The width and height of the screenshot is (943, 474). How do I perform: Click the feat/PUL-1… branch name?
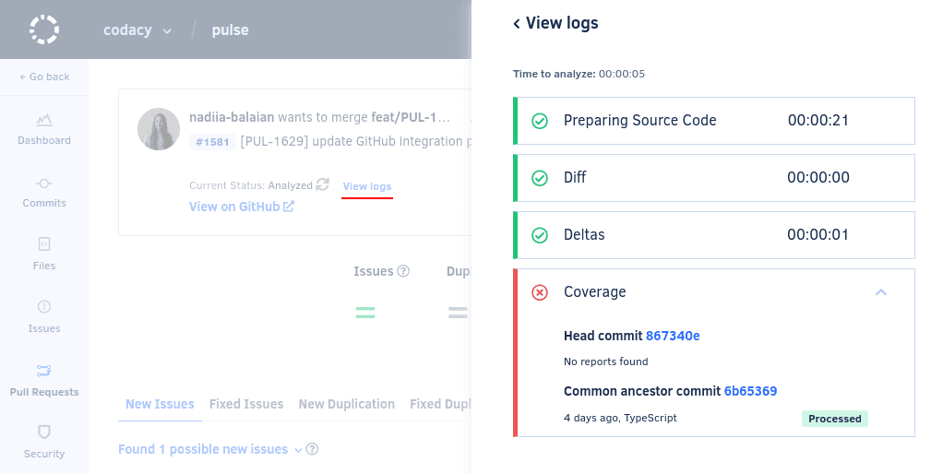point(411,117)
